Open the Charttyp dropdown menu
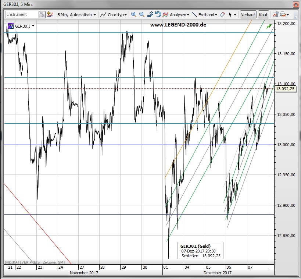Image resolution: width=301 pixels, height=279 pixels. click(117, 15)
